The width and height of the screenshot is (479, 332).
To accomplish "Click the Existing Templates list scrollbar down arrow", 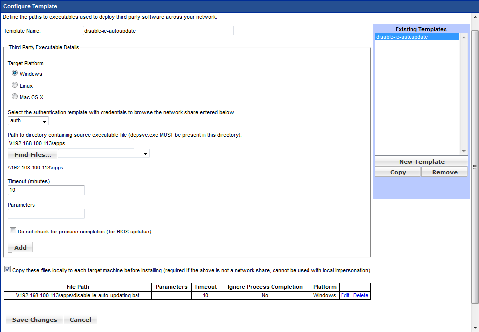I will (x=463, y=151).
